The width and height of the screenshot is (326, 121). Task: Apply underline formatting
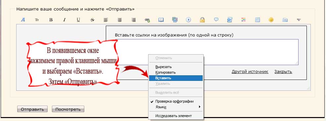pyautogui.click(x=78, y=20)
